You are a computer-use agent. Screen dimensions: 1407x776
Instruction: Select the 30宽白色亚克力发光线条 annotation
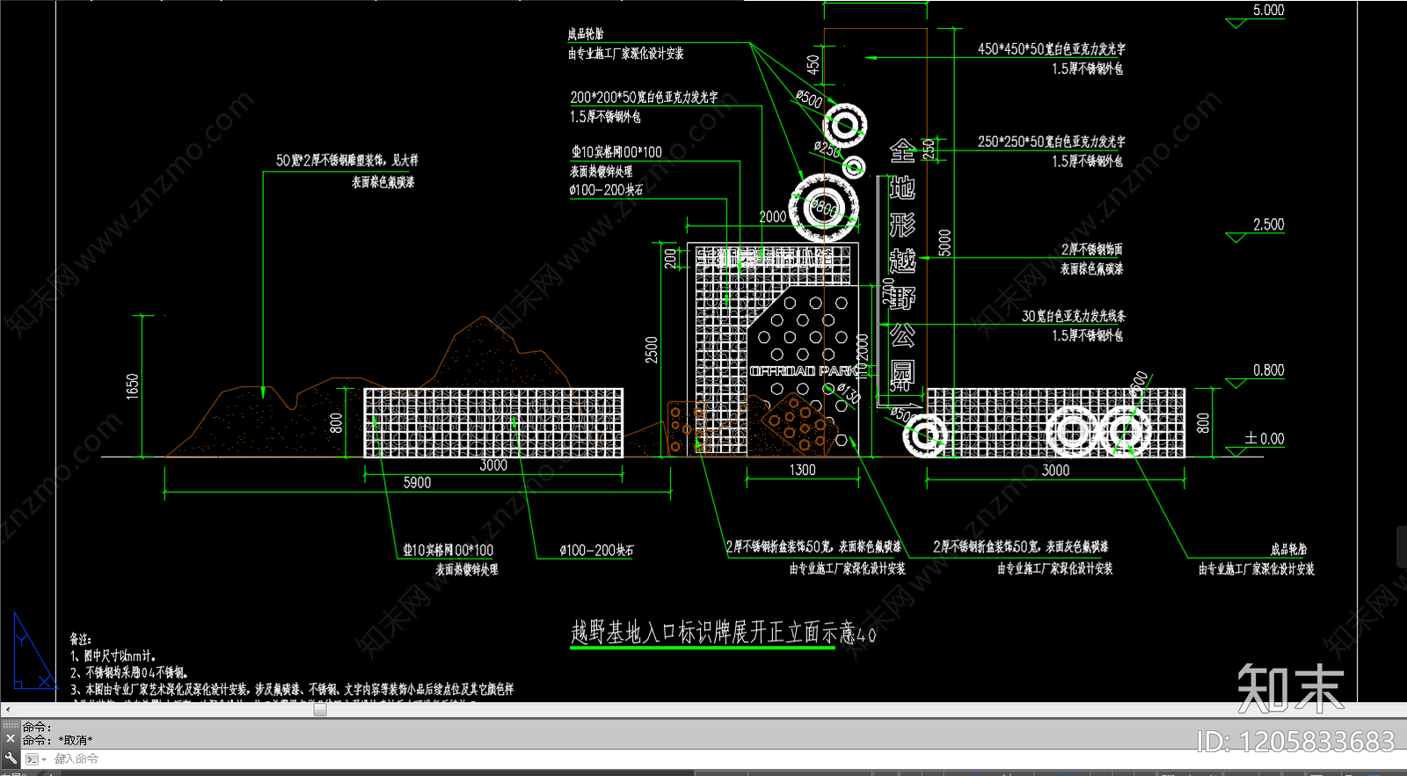[x=1074, y=316]
